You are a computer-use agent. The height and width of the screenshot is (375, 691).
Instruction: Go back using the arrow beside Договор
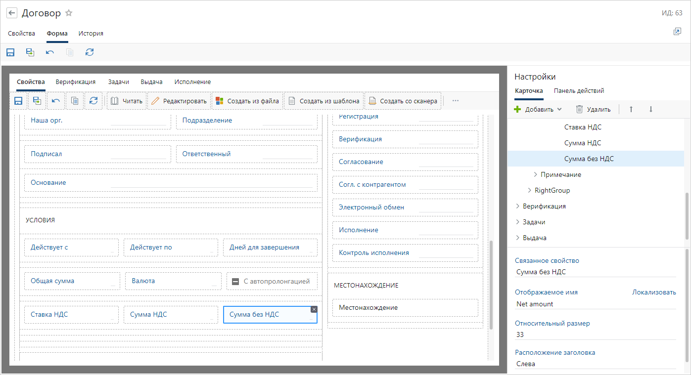click(12, 13)
